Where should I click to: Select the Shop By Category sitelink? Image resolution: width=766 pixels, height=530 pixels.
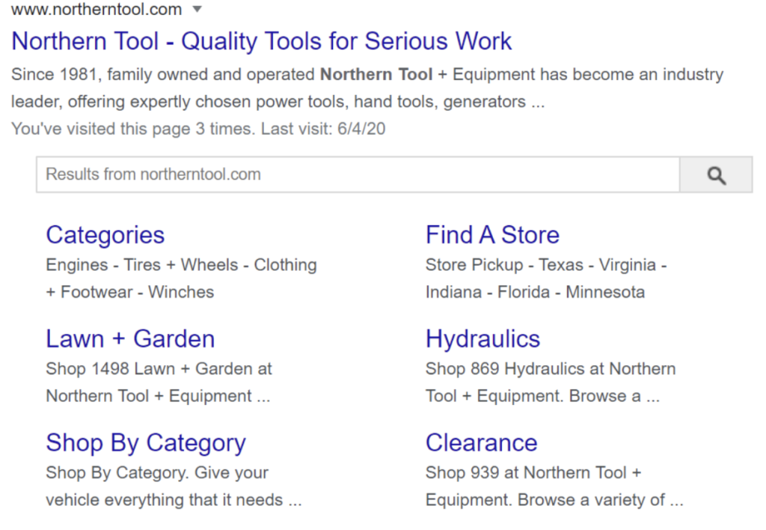(x=145, y=443)
